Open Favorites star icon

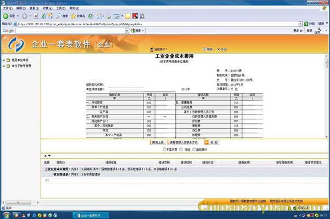(x=73, y=16)
